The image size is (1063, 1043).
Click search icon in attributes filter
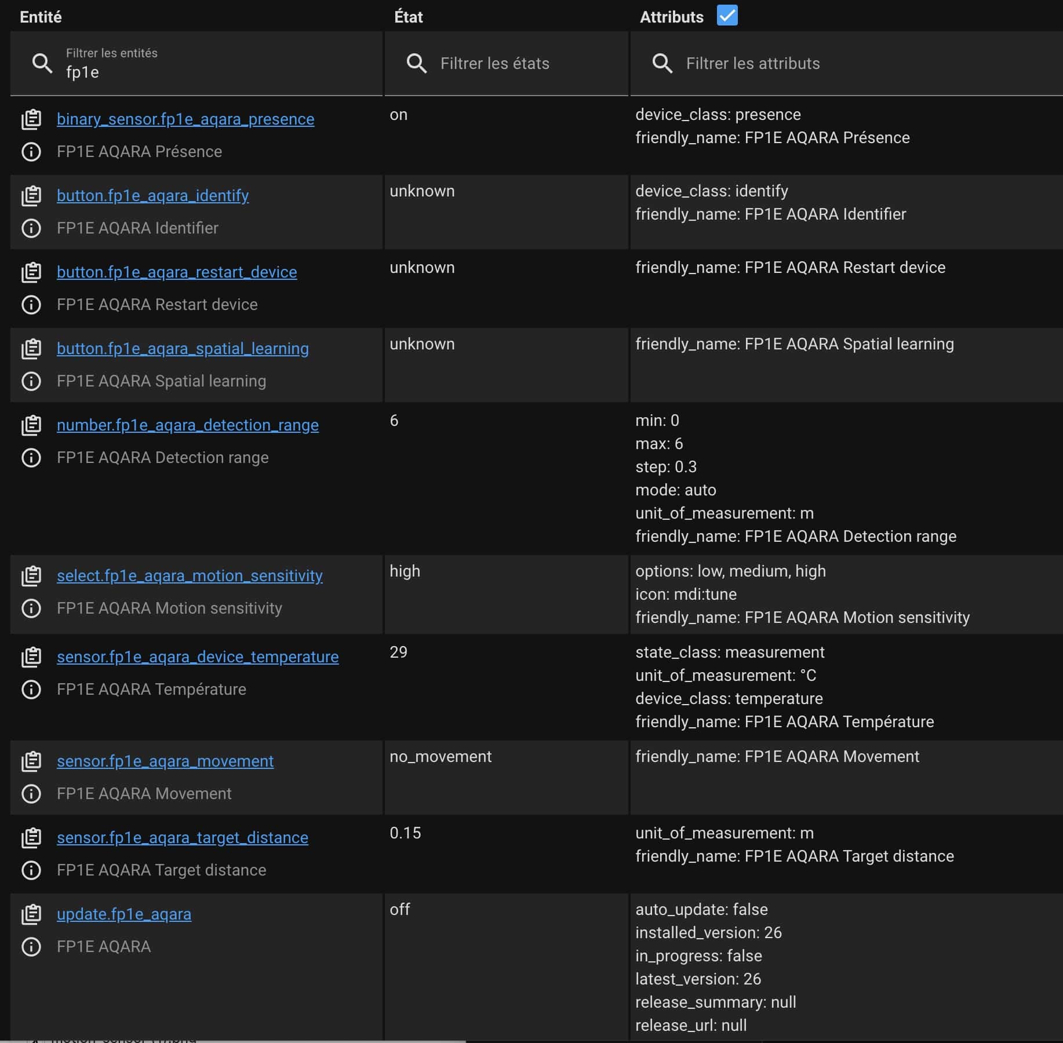pyautogui.click(x=662, y=63)
